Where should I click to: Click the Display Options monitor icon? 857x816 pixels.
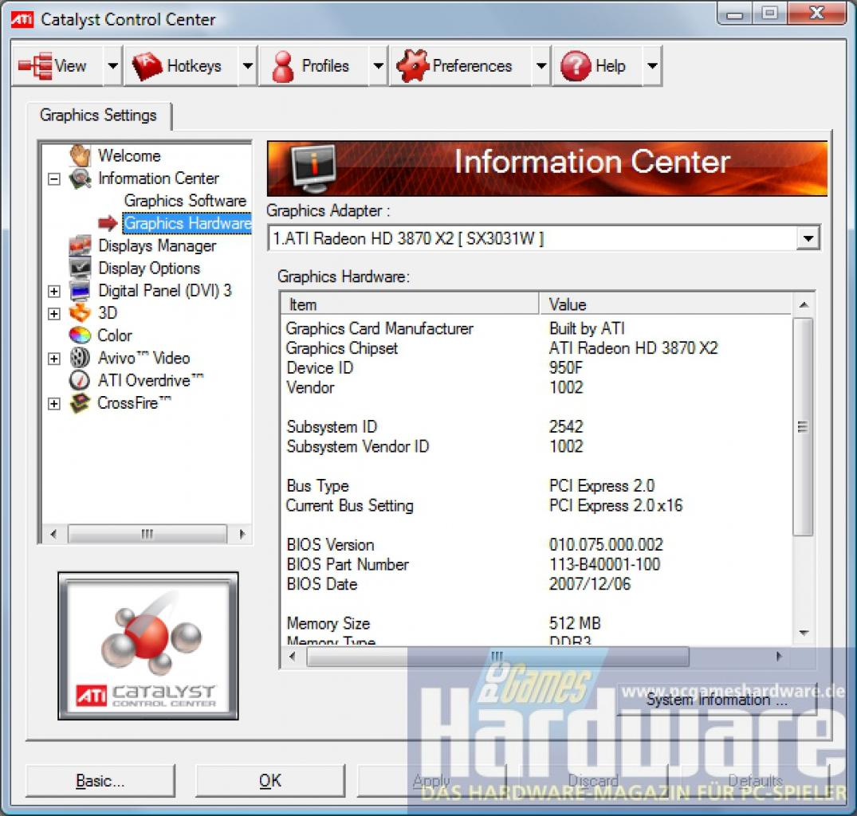click(80, 269)
